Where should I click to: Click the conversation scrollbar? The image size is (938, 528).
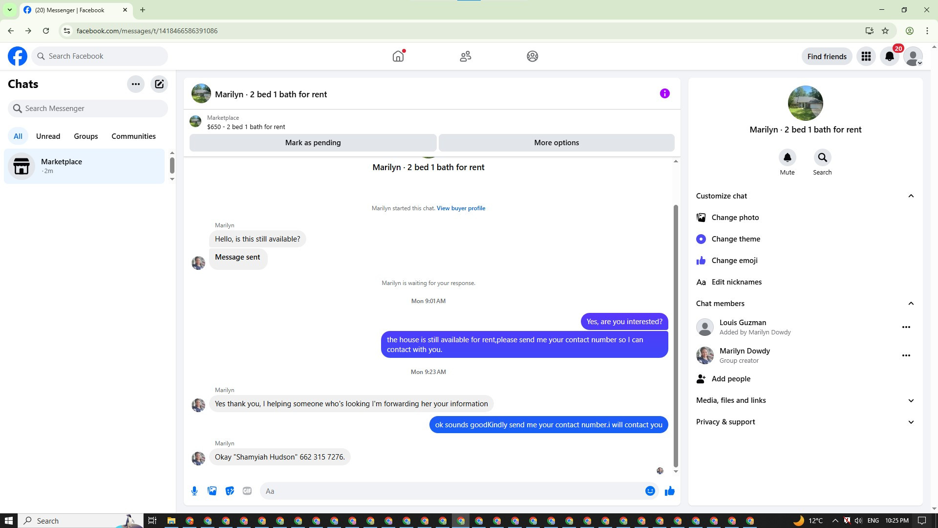676,336
